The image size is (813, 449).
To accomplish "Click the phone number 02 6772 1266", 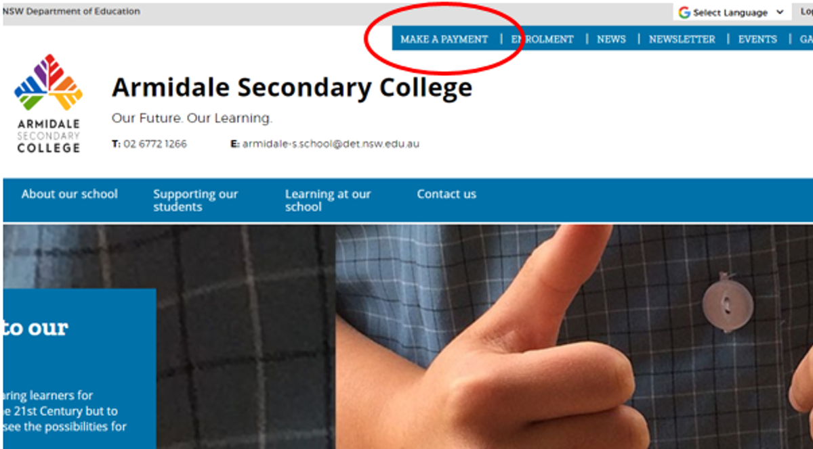I will click(155, 144).
